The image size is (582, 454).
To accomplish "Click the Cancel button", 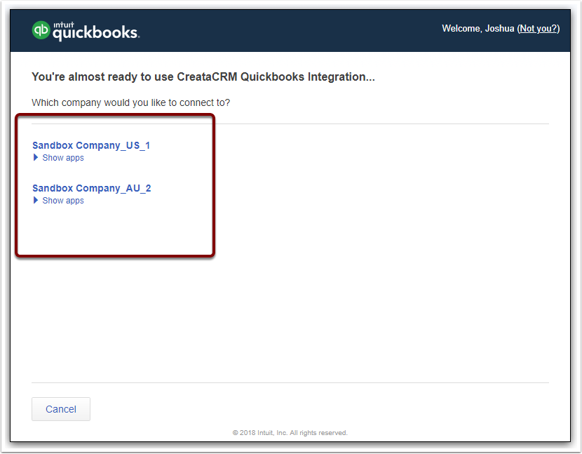I will [61, 409].
